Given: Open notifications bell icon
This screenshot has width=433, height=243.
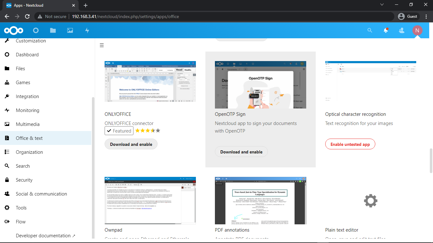Looking at the screenshot, I should tap(386, 30).
